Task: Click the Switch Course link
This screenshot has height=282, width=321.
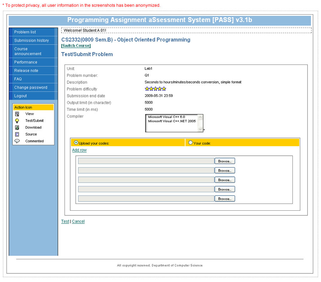Action: click(76, 46)
